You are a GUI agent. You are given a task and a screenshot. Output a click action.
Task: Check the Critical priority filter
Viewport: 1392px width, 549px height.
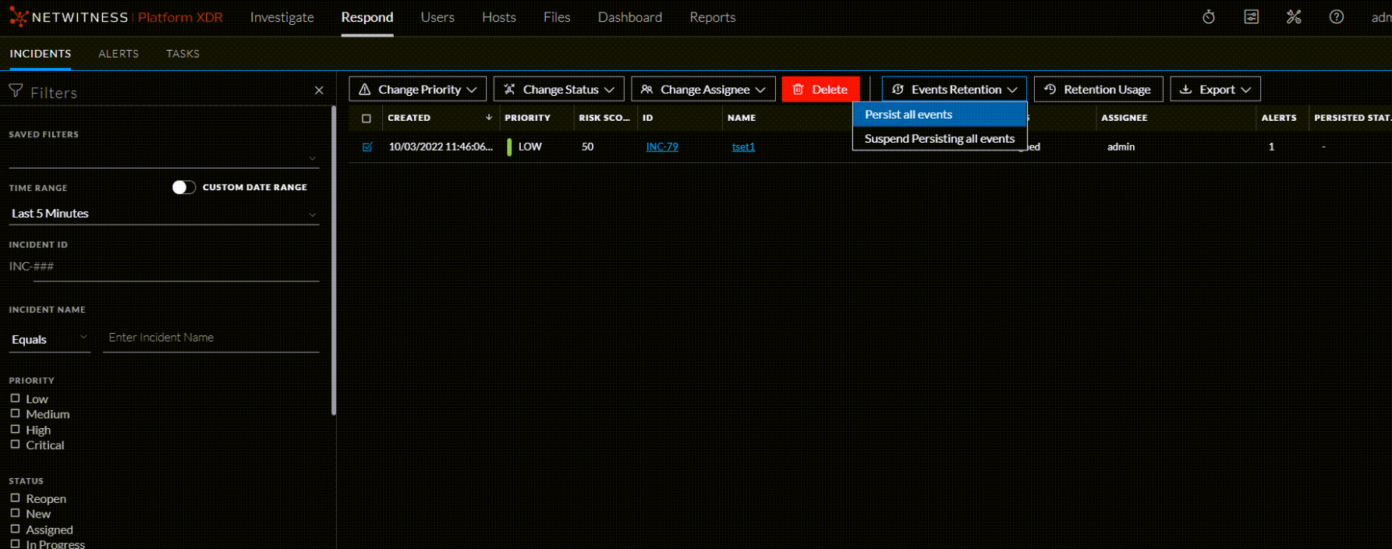(x=15, y=445)
